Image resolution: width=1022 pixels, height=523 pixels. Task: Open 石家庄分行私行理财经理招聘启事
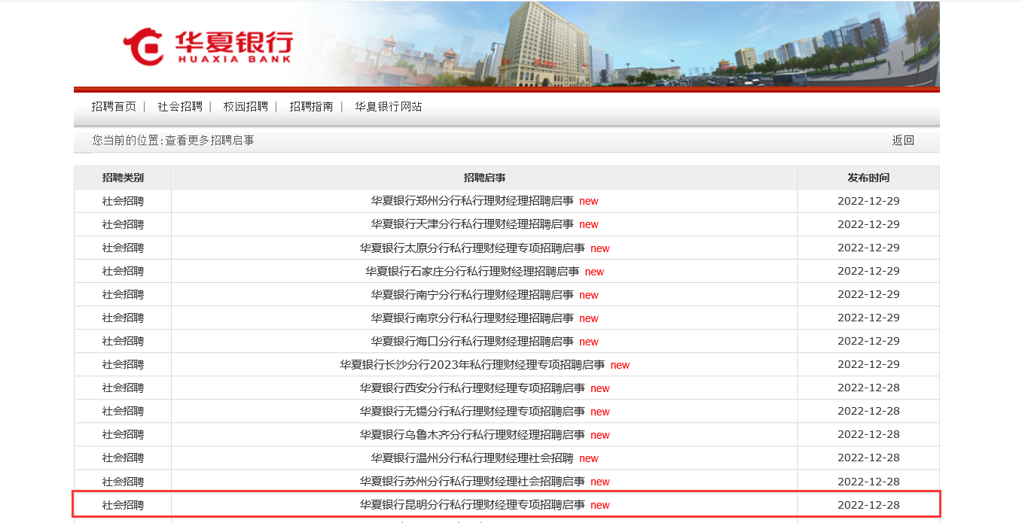pyautogui.click(x=472, y=271)
